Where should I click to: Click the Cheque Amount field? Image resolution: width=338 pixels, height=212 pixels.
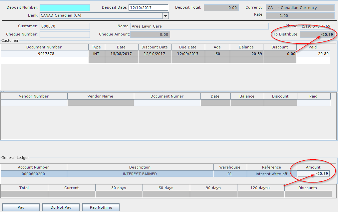pyautogui.click(x=150, y=35)
